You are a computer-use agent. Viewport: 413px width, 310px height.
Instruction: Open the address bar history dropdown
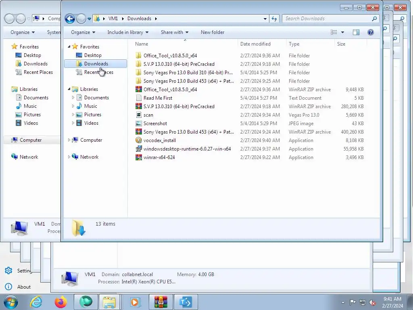click(265, 19)
